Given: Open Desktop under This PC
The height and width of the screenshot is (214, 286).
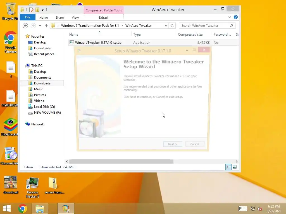Looking at the screenshot, I should tap(40, 72).
